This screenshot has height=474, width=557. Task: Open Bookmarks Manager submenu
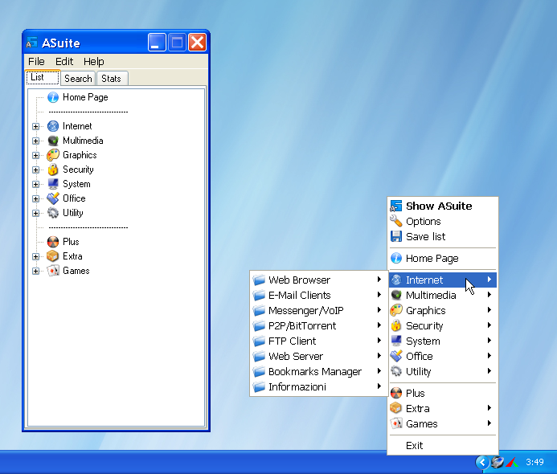pyautogui.click(x=318, y=371)
